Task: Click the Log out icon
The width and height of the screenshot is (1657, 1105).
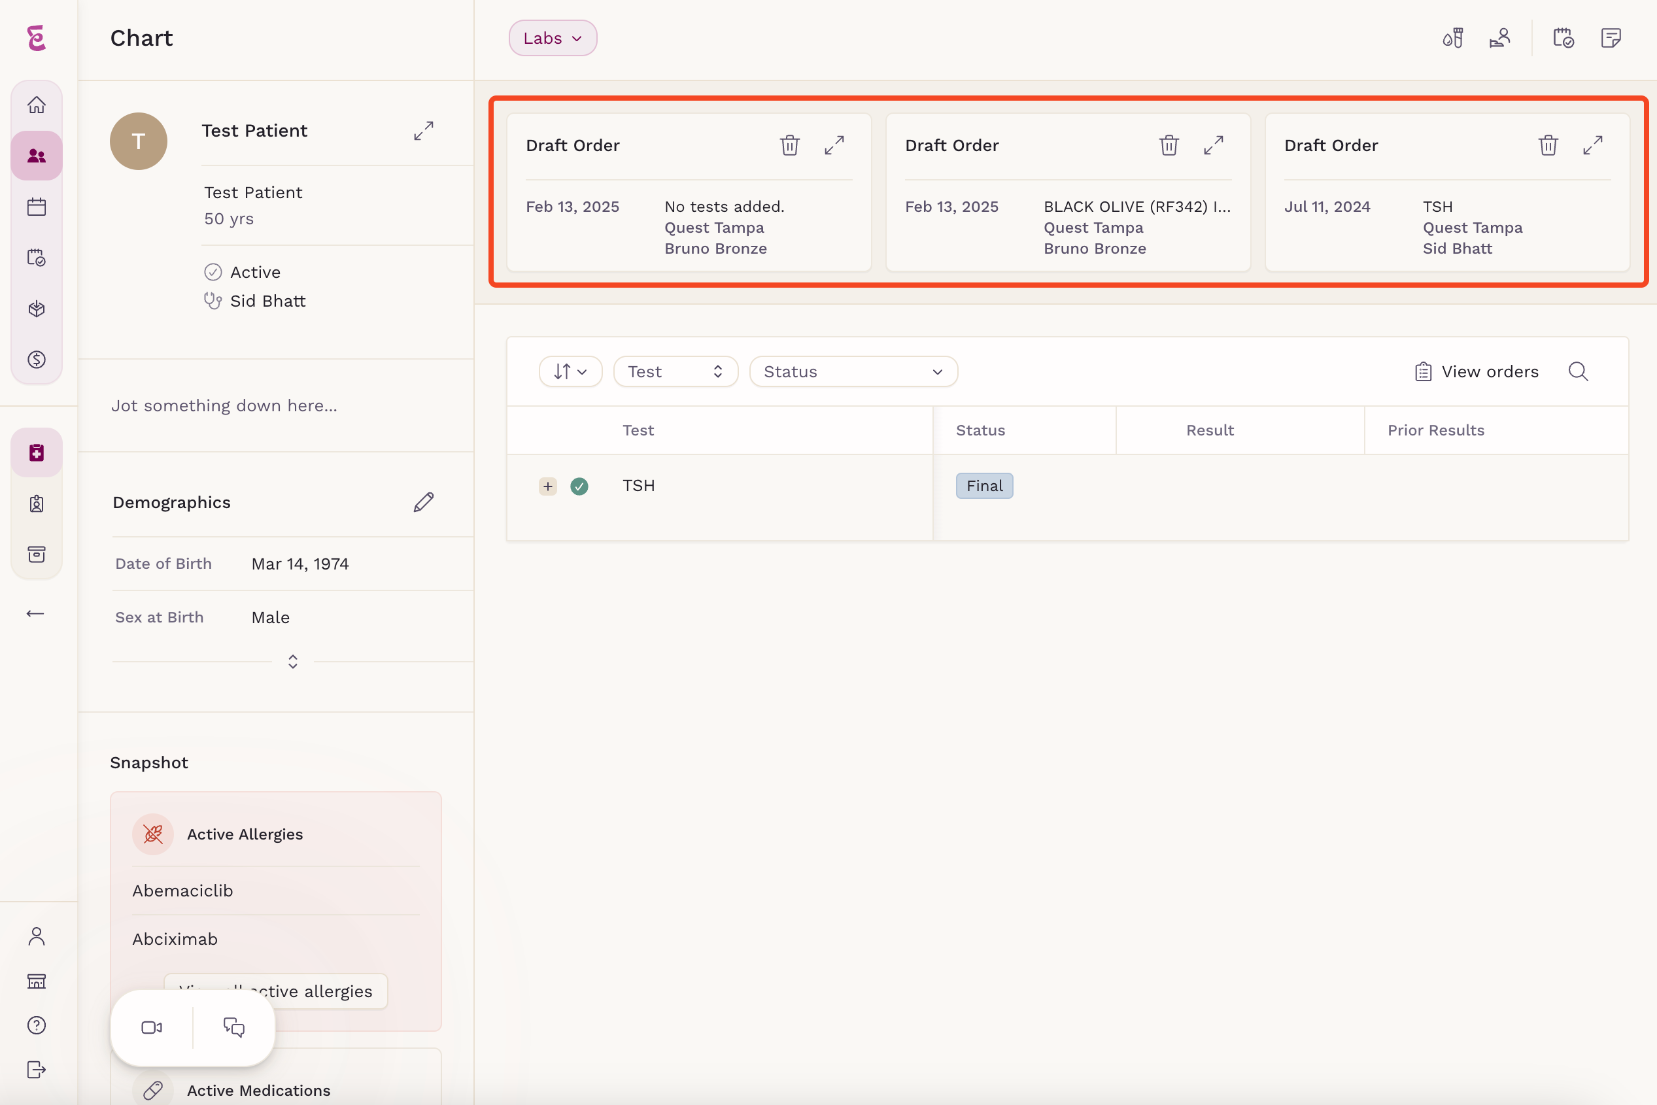Action: 37,1070
